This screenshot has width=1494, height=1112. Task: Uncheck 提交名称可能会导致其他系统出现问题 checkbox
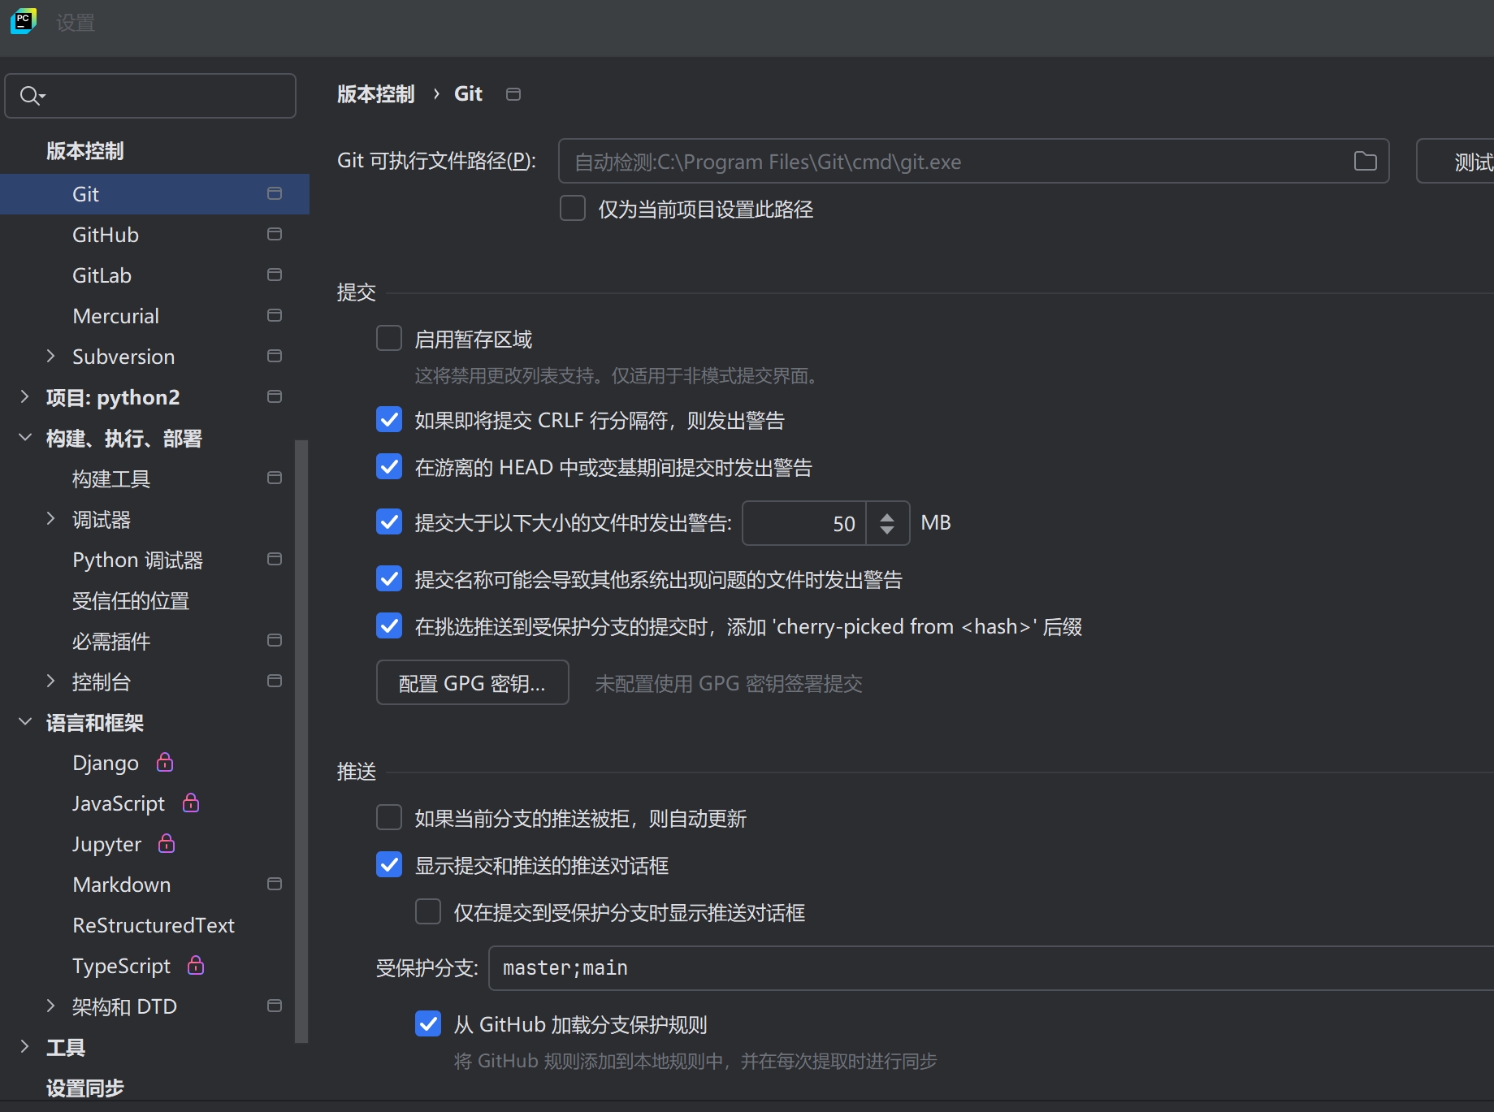coord(389,578)
